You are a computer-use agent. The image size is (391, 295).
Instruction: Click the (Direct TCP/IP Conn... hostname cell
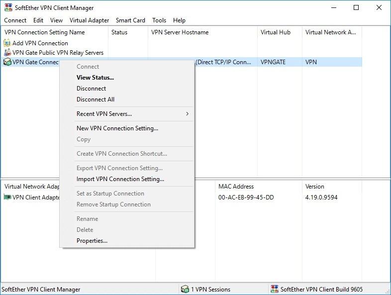pyautogui.click(x=223, y=62)
